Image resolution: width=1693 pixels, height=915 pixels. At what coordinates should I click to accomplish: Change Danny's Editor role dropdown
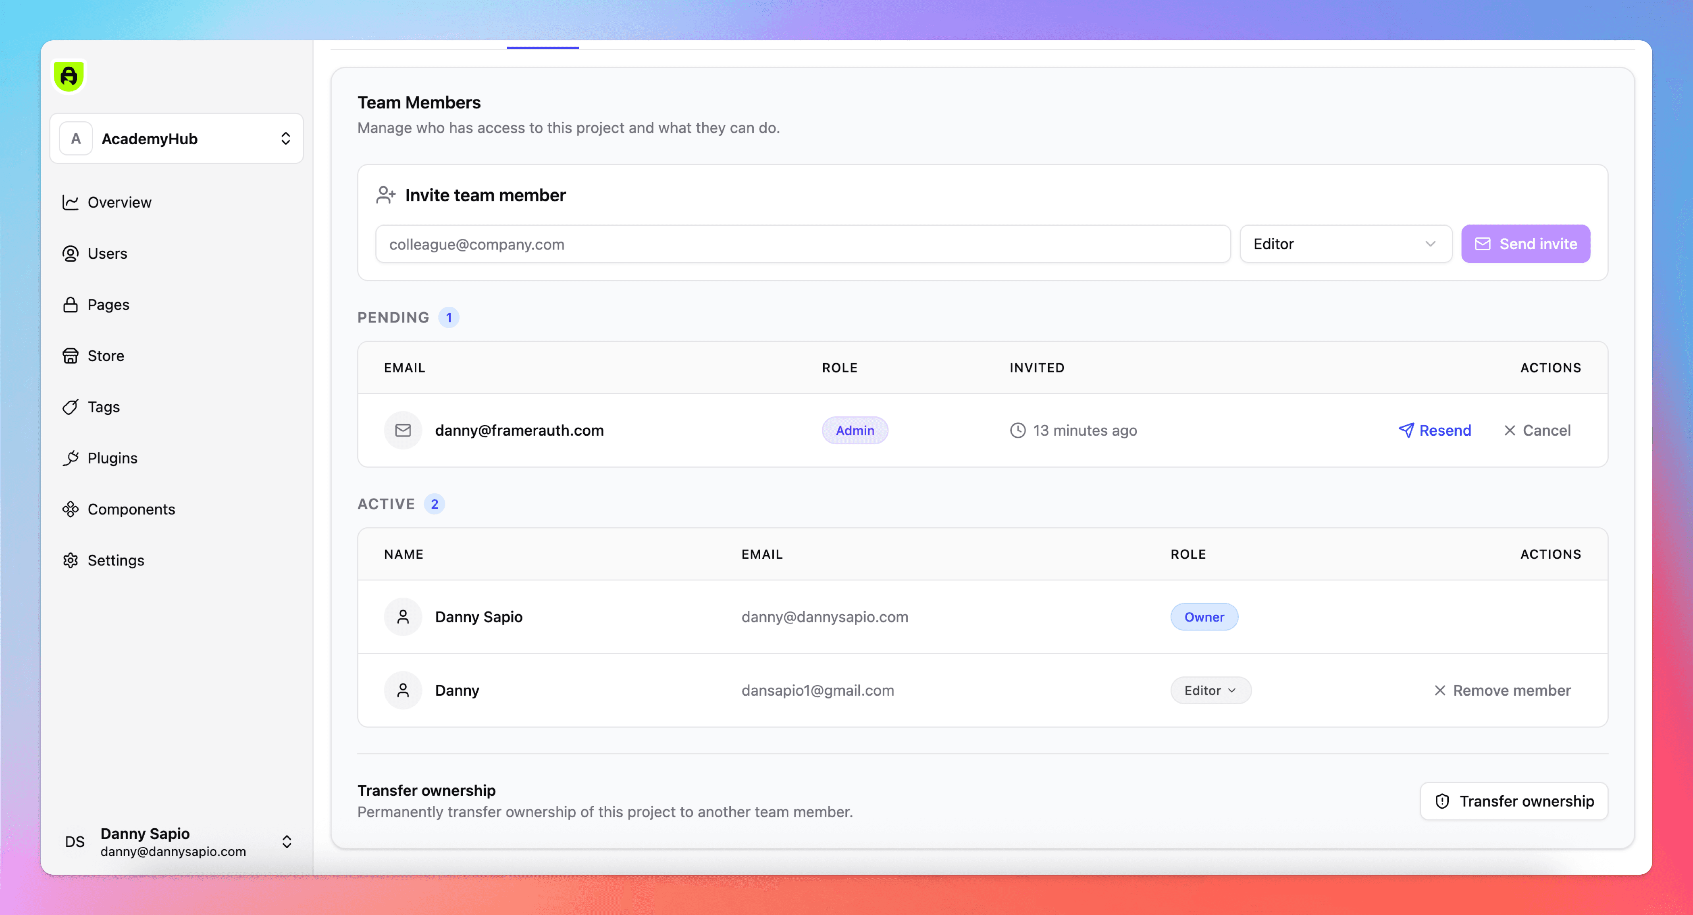[1210, 690]
